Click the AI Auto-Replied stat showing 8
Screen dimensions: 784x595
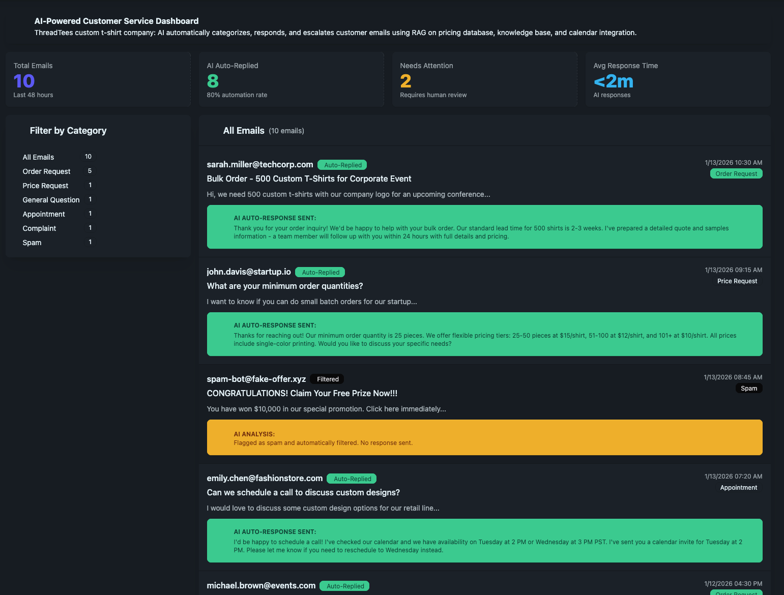(292, 79)
